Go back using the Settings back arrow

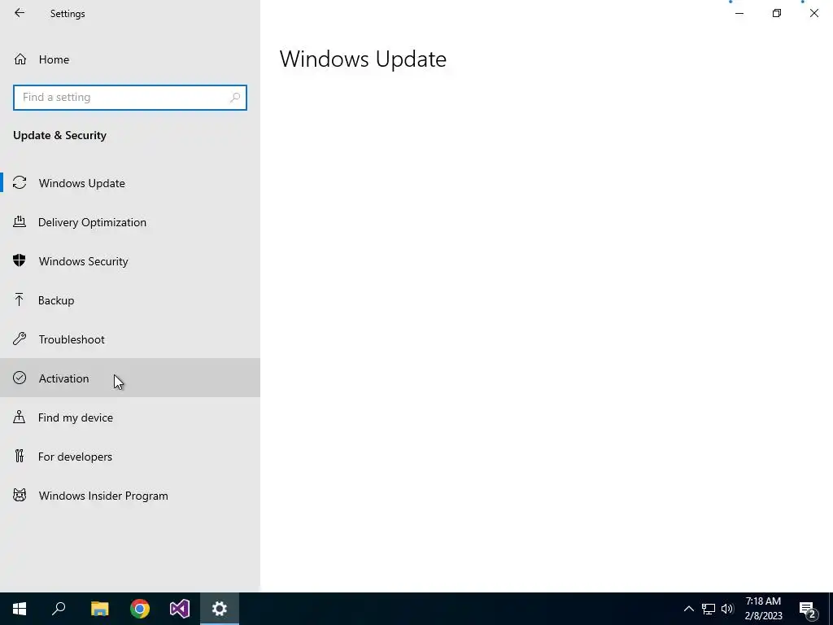coord(20,13)
